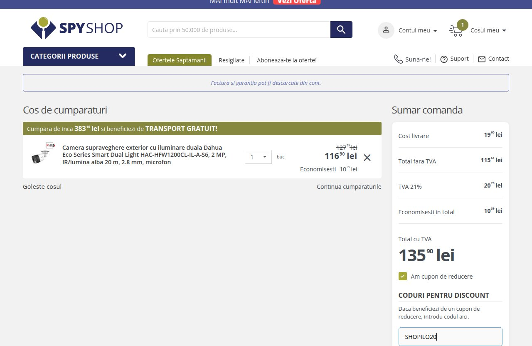This screenshot has height=346, width=532.
Task: Click the phone icon next to Suna-ne!
Action: pos(398,59)
